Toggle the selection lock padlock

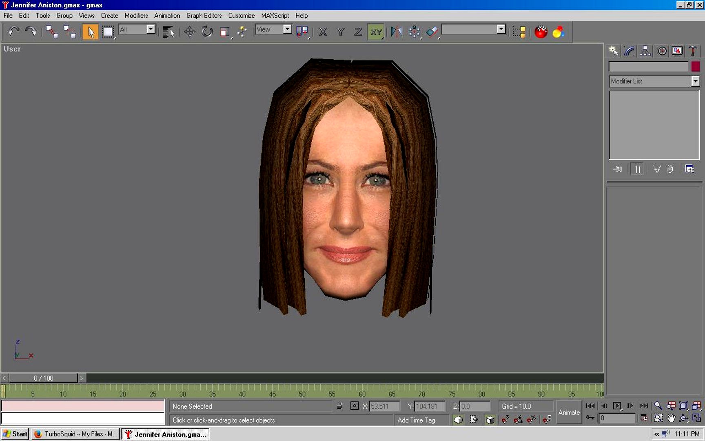[339, 406]
